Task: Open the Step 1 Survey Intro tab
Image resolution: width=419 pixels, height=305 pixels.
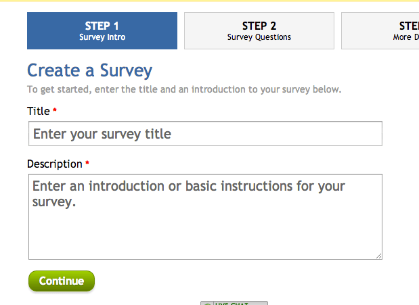Action: 102,30
